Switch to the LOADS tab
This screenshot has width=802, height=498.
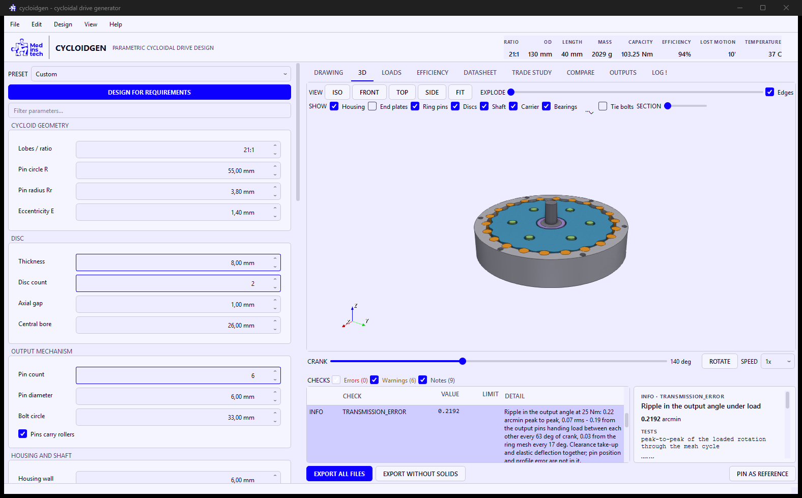(392, 73)
